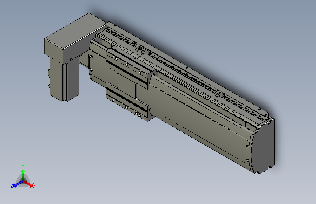
Task: Select the right end cap of the actuator
Action: 263,146
